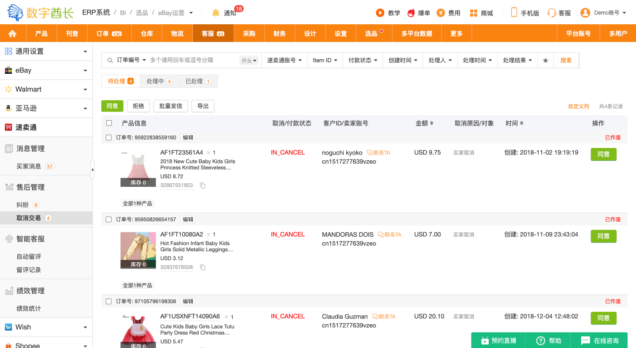Click the star favorites icon in filter bar
Image resolution: width=636 pixels, height=348 pixels.
pyautogui.click(x=545, y=61)
